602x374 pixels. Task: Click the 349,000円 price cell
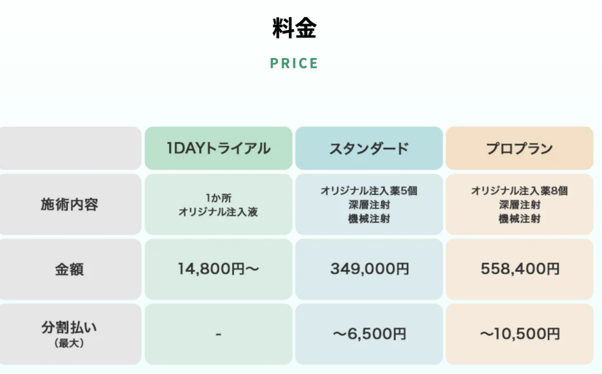(x=369, y=269)
